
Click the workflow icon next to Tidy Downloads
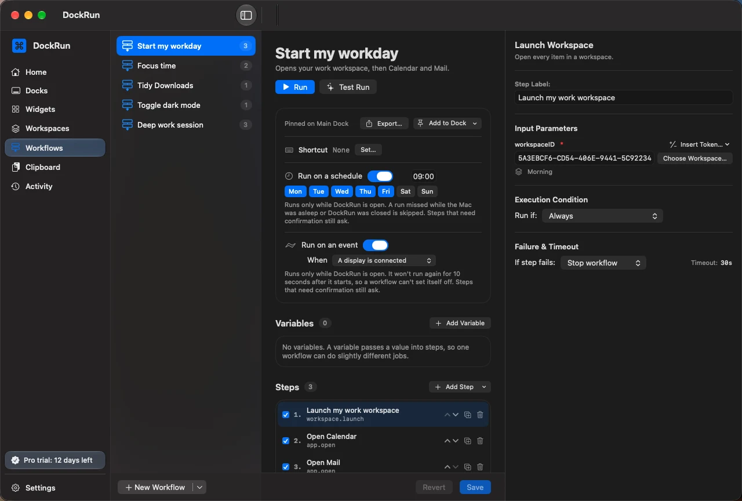(128, 85)
